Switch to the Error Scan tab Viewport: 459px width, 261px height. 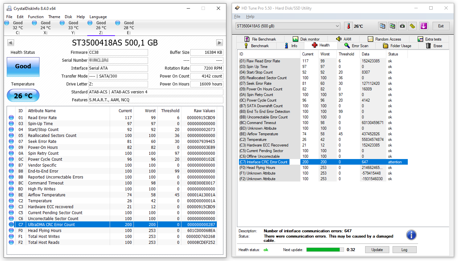point(356,46)
